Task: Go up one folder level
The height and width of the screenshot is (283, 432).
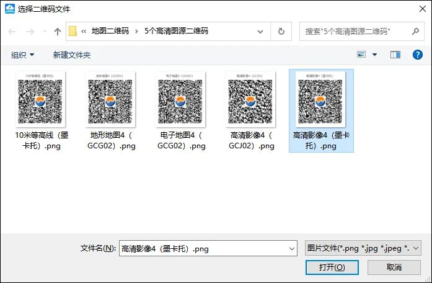Action: [x=57, y=32]
